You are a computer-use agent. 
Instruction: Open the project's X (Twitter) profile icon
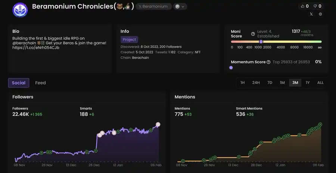(311, 14)
